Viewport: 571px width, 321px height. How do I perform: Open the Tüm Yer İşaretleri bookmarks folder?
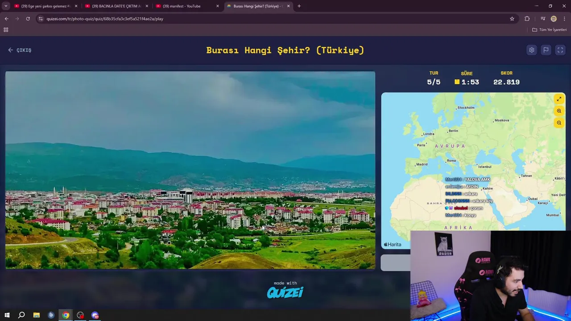549,30
